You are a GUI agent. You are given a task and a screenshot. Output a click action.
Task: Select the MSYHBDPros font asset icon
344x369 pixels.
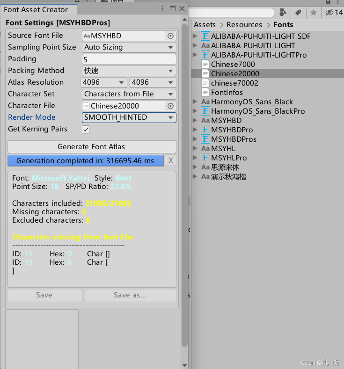coord(205,139)
